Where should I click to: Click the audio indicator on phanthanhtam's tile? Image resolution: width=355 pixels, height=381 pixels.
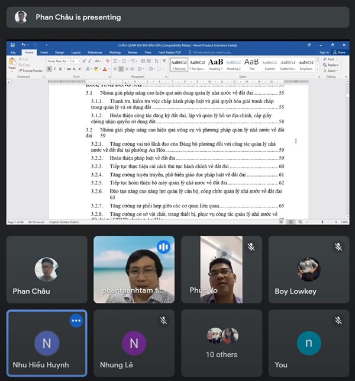tap(163, 246)
